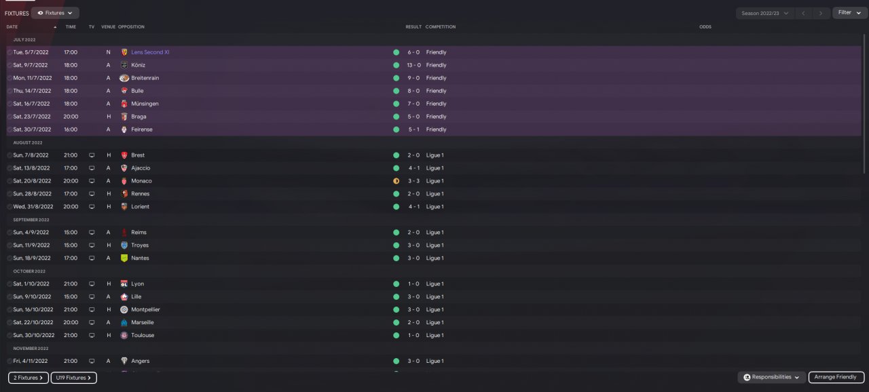The height and width of the screenshot is (392, 869).
Task: Click the Lyon club badge icon
Action: tap(124, 283)
